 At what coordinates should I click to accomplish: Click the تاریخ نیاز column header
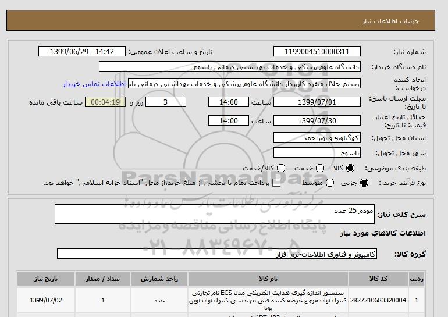tap(46, 279)
